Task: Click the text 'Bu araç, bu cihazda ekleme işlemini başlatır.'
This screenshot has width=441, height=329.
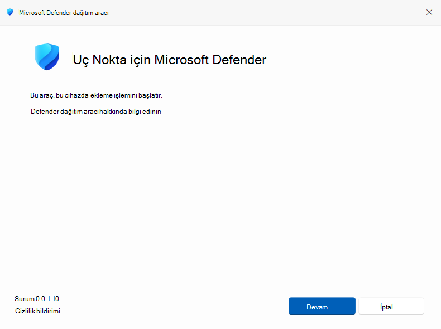Action: point(96,95)
